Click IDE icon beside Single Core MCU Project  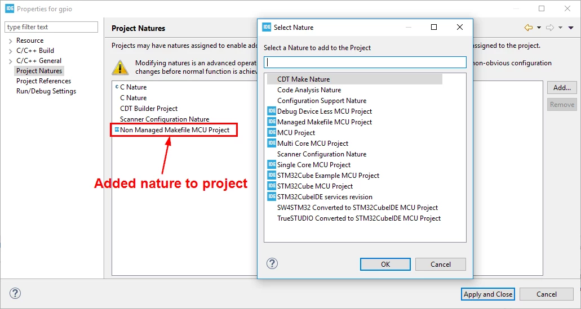coord(272,165)
